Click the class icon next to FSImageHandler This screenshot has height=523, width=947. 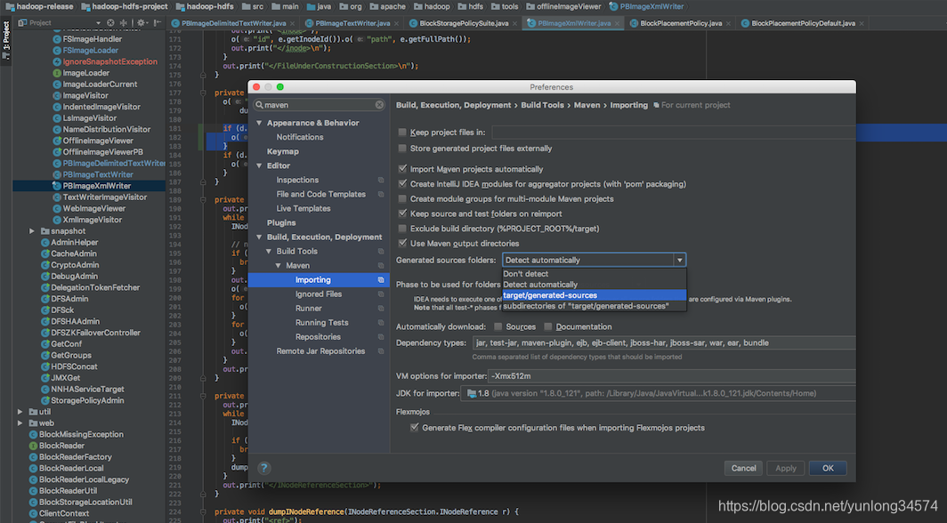(x=57, y=39)
